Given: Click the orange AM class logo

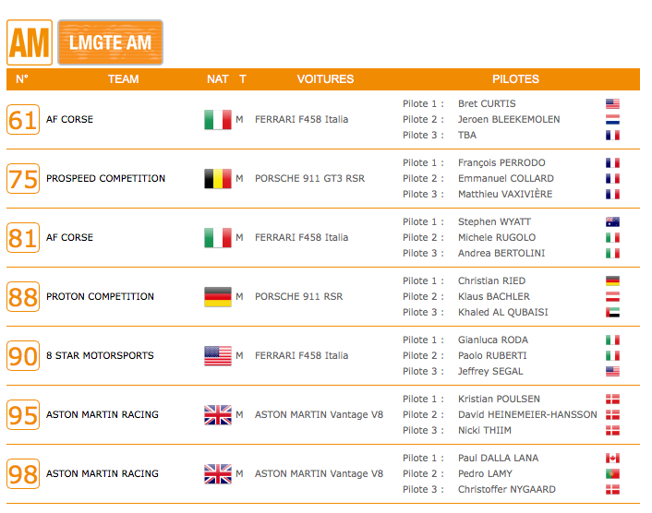Looking at the screenshot, I should tap(30, 42).
